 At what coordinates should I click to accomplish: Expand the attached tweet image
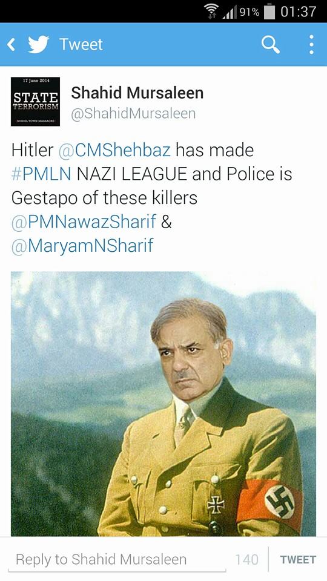click(x=163, y=404)
